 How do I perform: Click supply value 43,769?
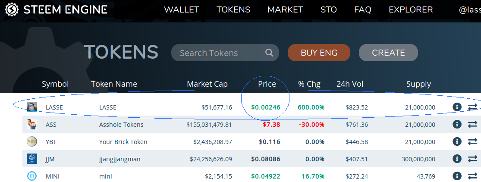(x=426, y=176)
